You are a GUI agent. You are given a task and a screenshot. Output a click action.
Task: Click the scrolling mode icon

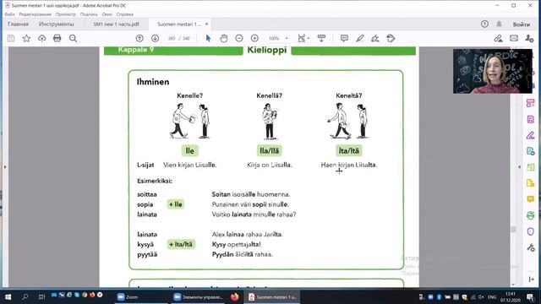(x=321, y=38)
